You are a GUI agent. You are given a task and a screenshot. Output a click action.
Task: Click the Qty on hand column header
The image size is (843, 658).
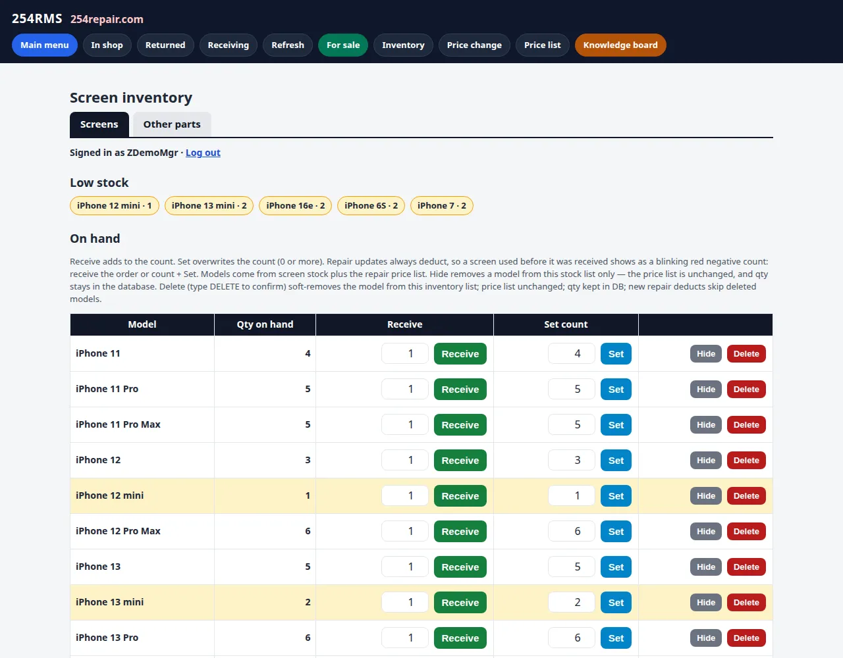tap(265, 324)
